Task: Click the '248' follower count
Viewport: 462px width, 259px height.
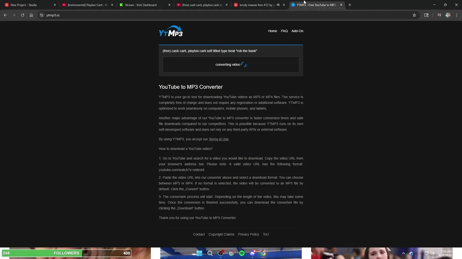Action: tap(6, 253)
